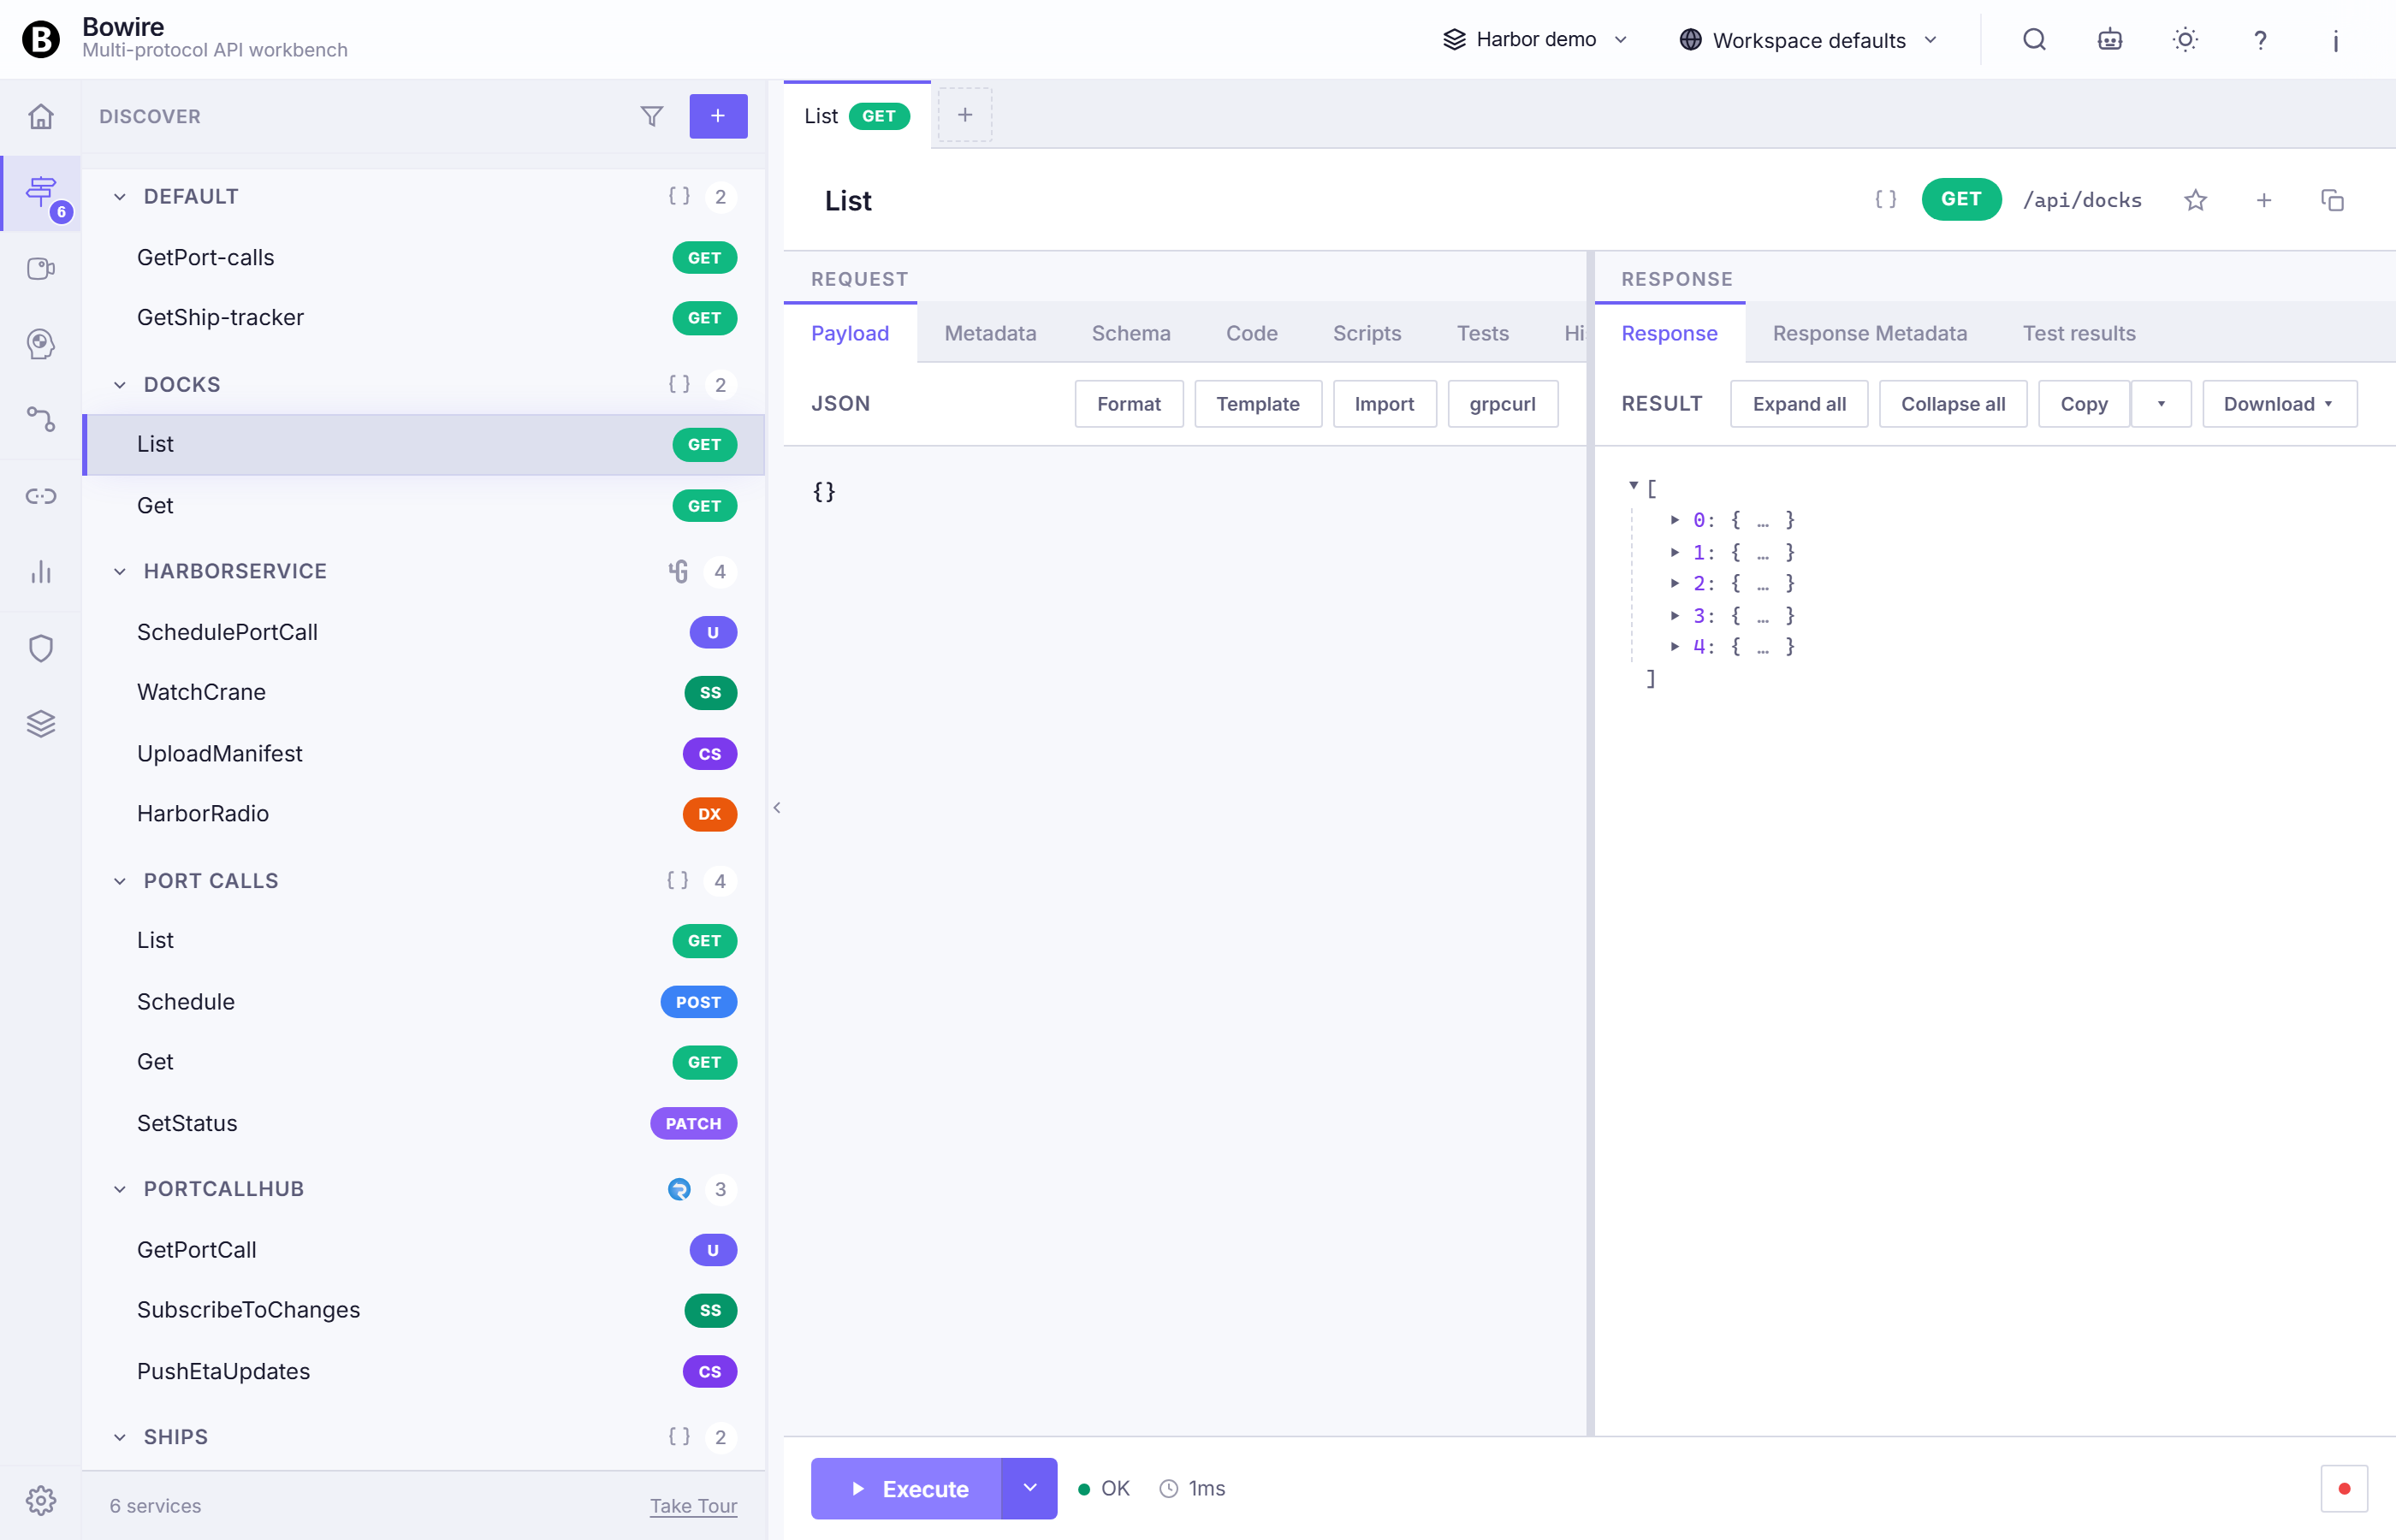Click Collapse all in the result toolbar

pyautogui.click(x=1952, y=404)
